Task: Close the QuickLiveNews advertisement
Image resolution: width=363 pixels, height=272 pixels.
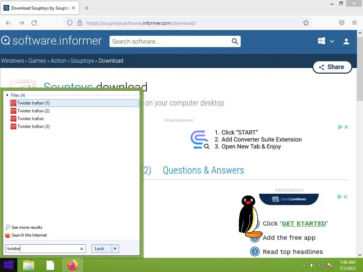Action: point(345,197)
